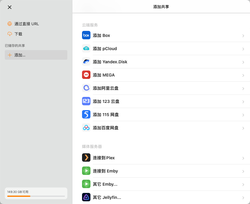Screen dimensions: 250x204
Task: Click the 连接到 Emby icon
Action: pyautogui.click(x=86, y=171)
